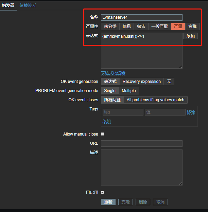Set severity to 信息
Viewport: 208px width, 212px height.
[126, 26]
